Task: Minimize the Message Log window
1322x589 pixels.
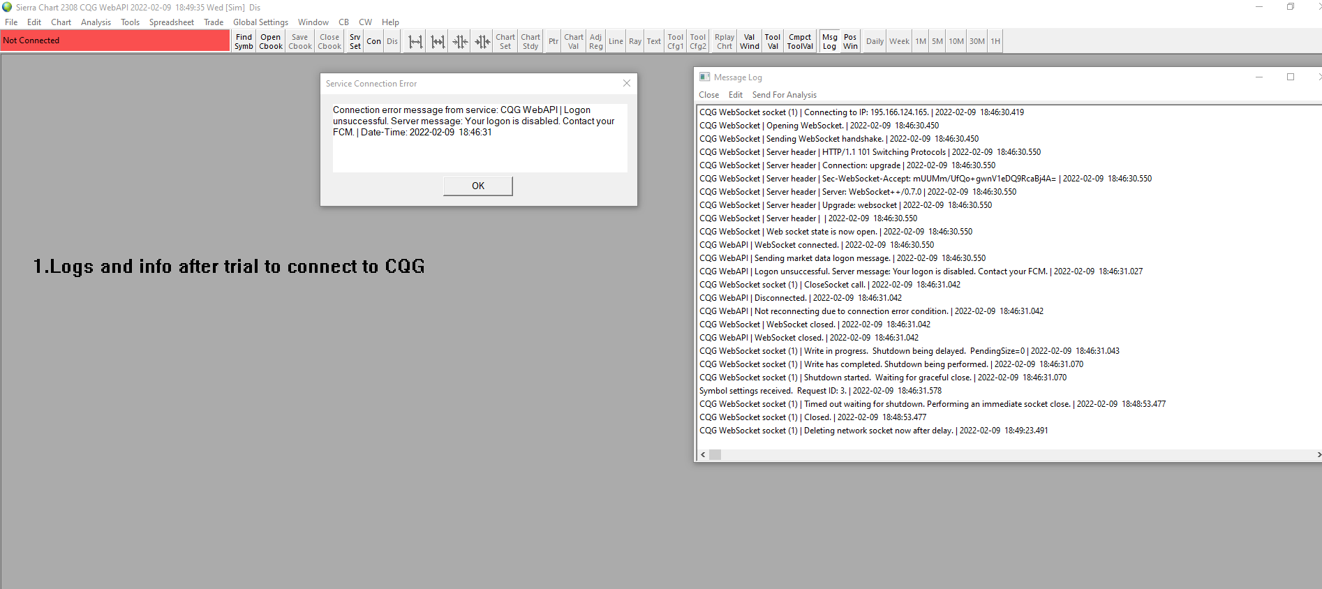Action: 1259,77
